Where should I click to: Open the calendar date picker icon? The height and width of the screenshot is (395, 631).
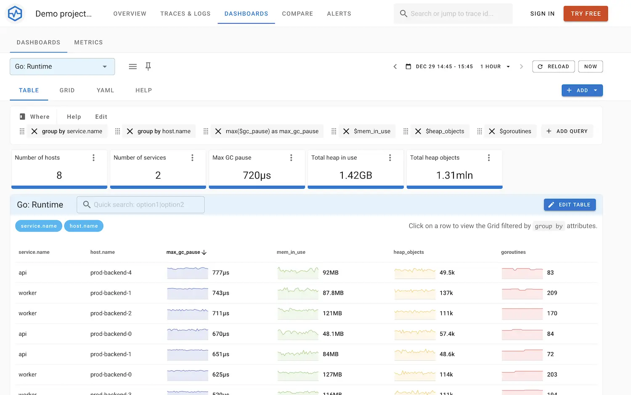click(408, 66)
